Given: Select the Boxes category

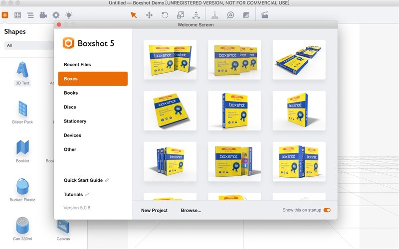Looking at the screenshot, I should tap(93, 79).
